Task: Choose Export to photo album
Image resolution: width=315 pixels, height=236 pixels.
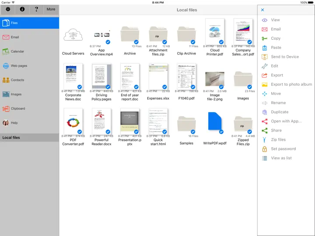Action: tap(291, 84)
